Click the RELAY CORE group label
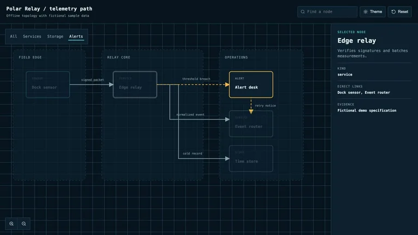Screen dimensions: 418x235 (119, 57)
